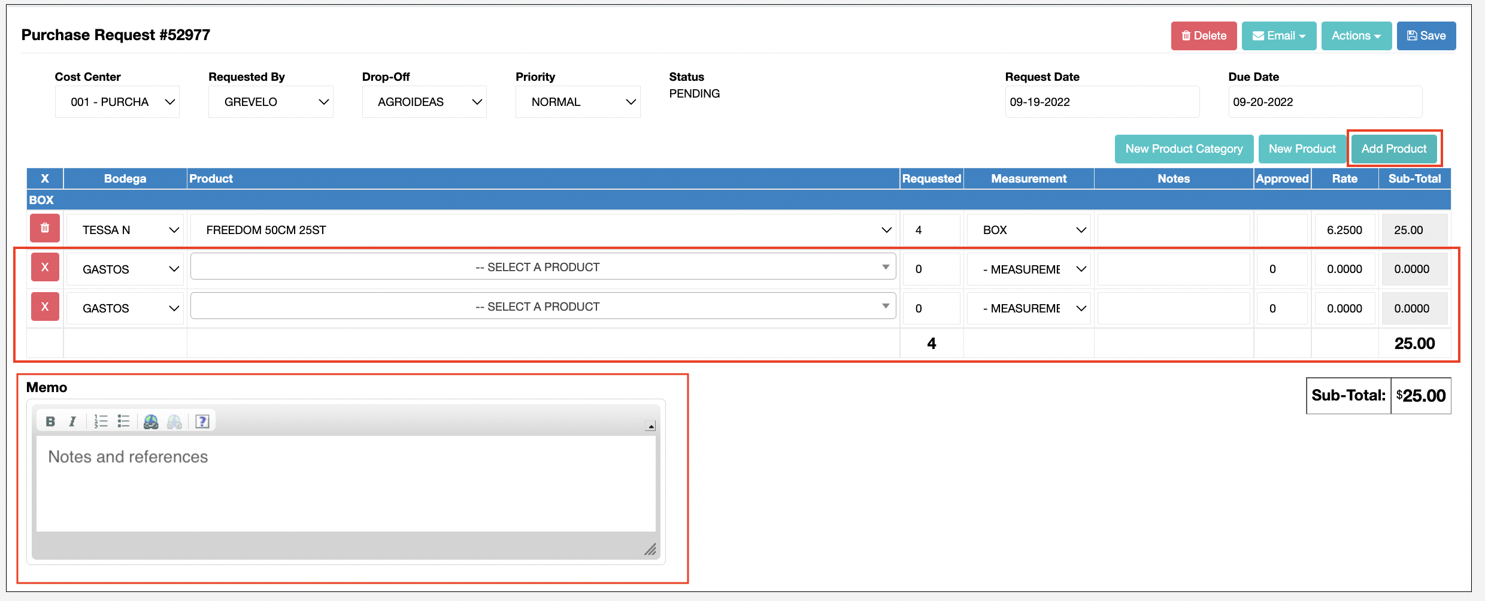1485x601 pixels.
Task: Click the Add Product button
Action: pyautogui.click(x=1393, y=148)
